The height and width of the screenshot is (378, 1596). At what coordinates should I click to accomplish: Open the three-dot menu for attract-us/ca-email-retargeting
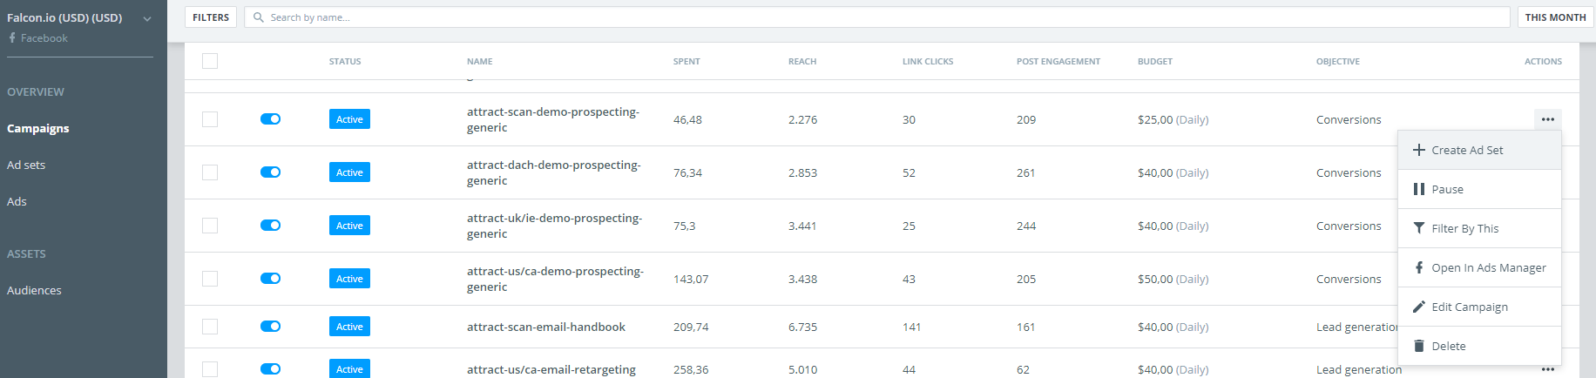tap(1547, 369)
